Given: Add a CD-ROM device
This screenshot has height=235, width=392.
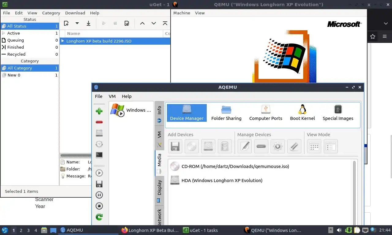Looking at the screenshot, I should pos(192,146).
